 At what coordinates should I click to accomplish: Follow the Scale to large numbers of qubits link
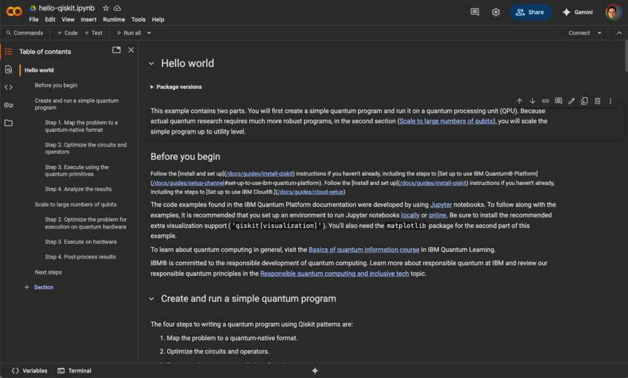point(446,121)
